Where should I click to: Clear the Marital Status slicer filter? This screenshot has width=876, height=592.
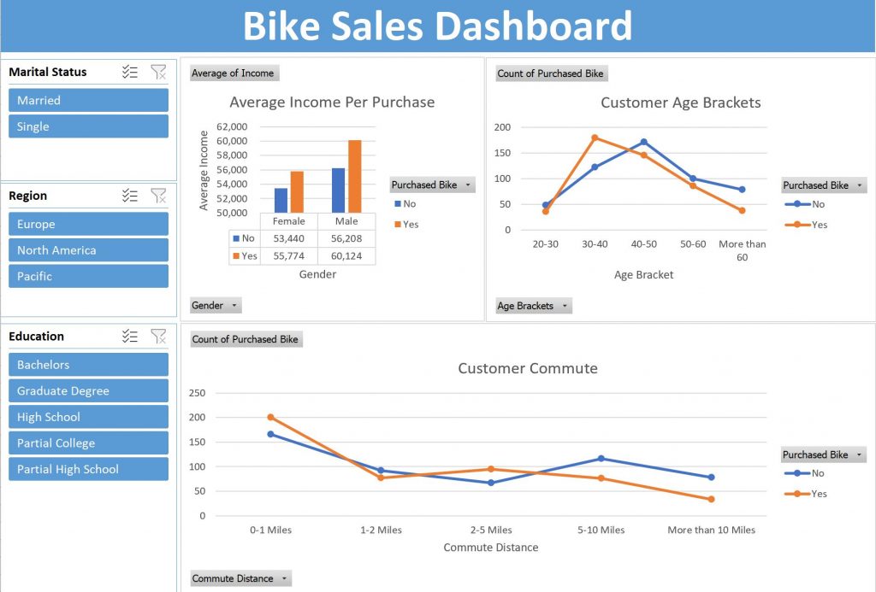click(158, 73)
